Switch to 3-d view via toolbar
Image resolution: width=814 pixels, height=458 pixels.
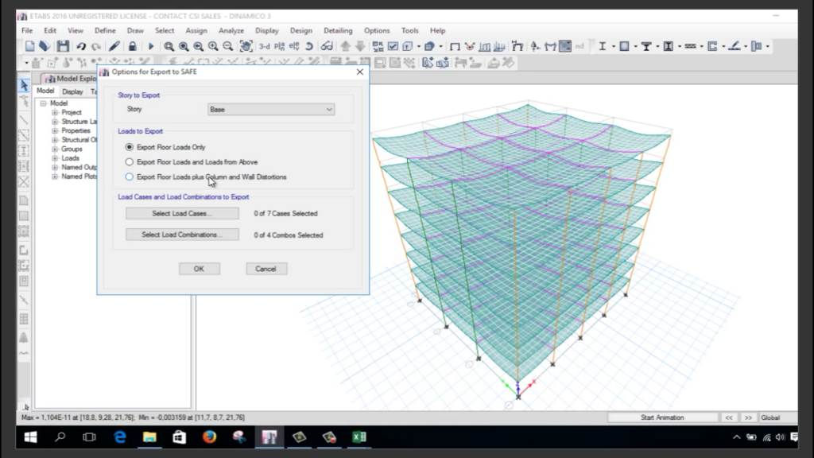[264, 47]
